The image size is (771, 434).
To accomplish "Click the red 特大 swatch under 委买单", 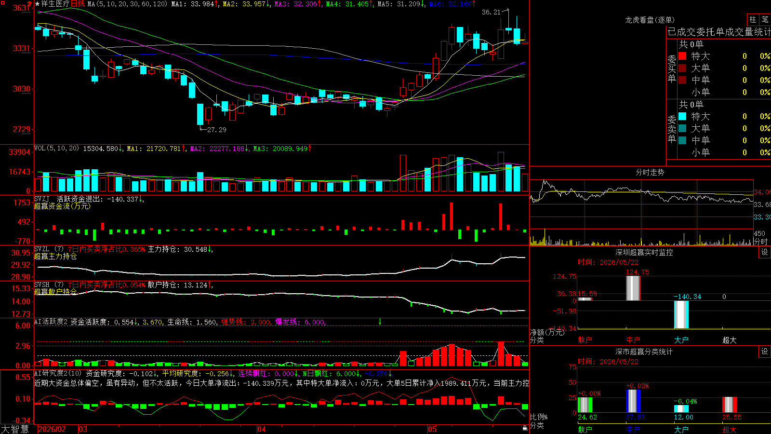I will click(x=682, y=56).
